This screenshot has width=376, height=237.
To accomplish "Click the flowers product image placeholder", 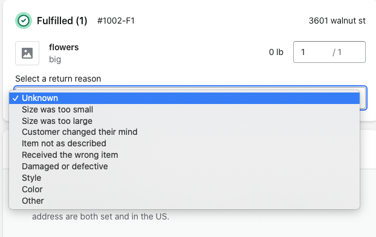I will [27, 53].
